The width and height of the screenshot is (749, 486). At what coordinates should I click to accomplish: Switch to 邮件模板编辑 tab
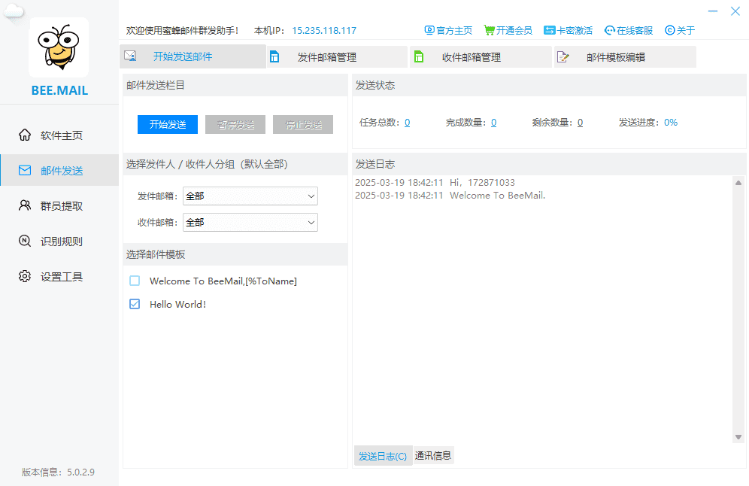(625, 57)
